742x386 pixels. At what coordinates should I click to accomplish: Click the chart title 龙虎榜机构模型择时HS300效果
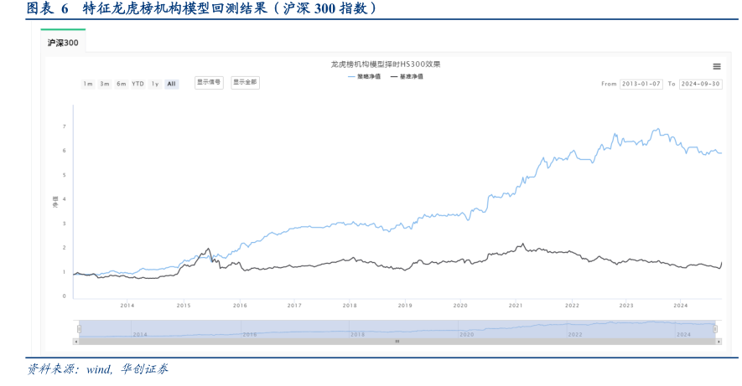point(385,64)
